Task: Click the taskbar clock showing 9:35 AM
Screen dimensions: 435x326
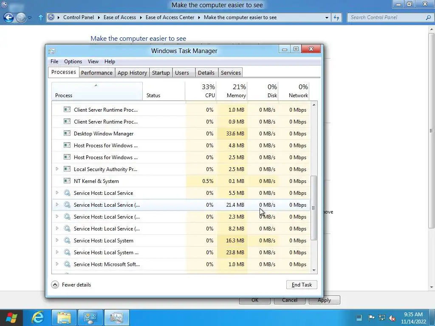Action: [x=413, y=318]
